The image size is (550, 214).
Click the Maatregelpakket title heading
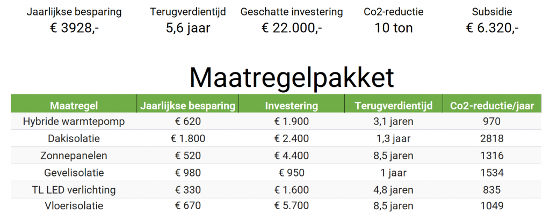[292, 77]
